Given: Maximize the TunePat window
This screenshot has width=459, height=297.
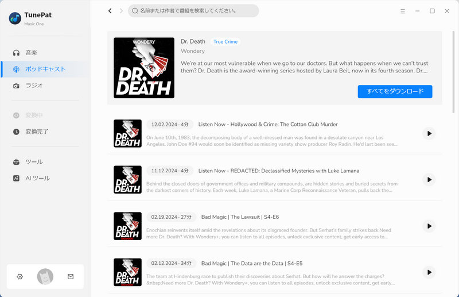Looking at the screenshot, I should 432,11.
